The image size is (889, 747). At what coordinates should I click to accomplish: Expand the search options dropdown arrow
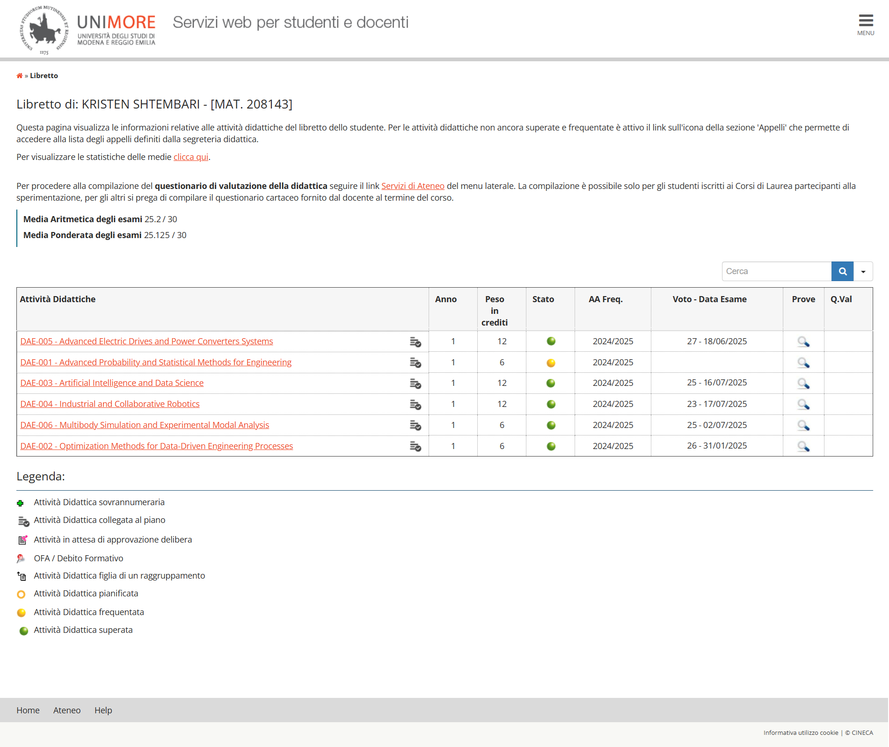863,271
